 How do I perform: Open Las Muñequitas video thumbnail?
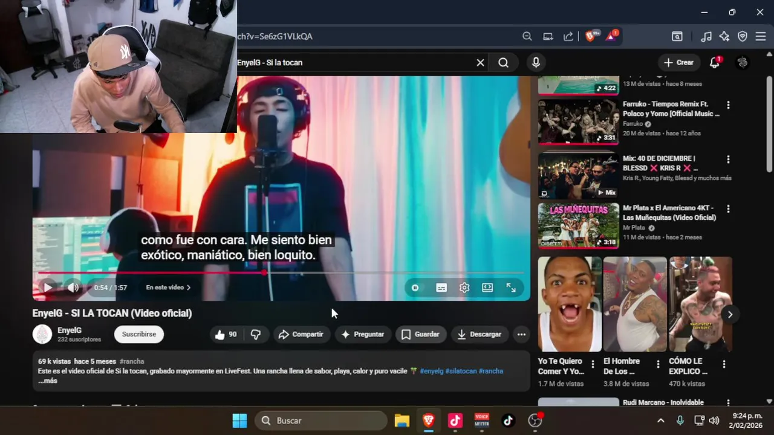[x=579, y=225]
